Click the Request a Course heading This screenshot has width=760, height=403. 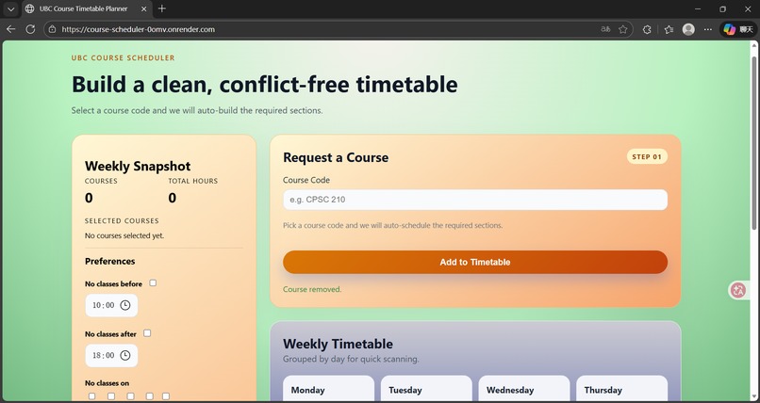336,157
